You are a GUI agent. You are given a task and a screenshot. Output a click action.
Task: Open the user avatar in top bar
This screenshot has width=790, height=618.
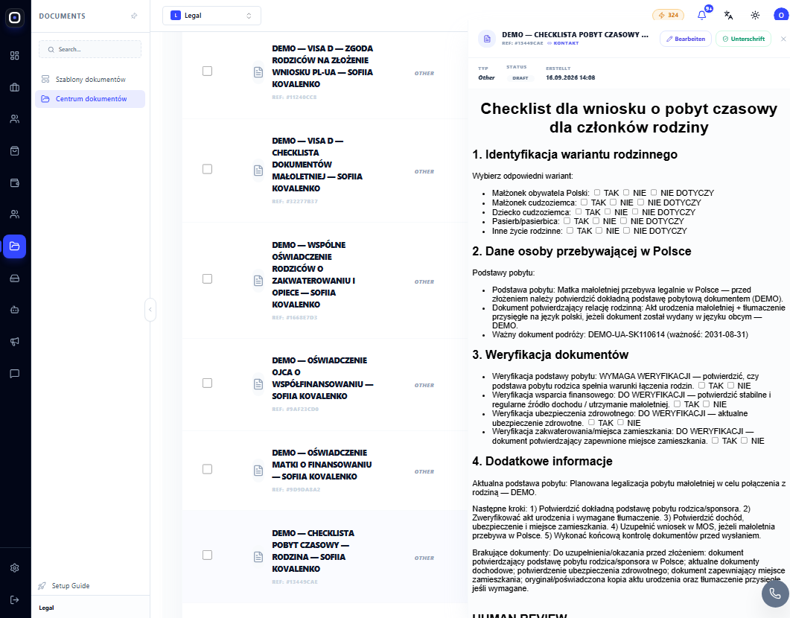[x=781, y=15]
